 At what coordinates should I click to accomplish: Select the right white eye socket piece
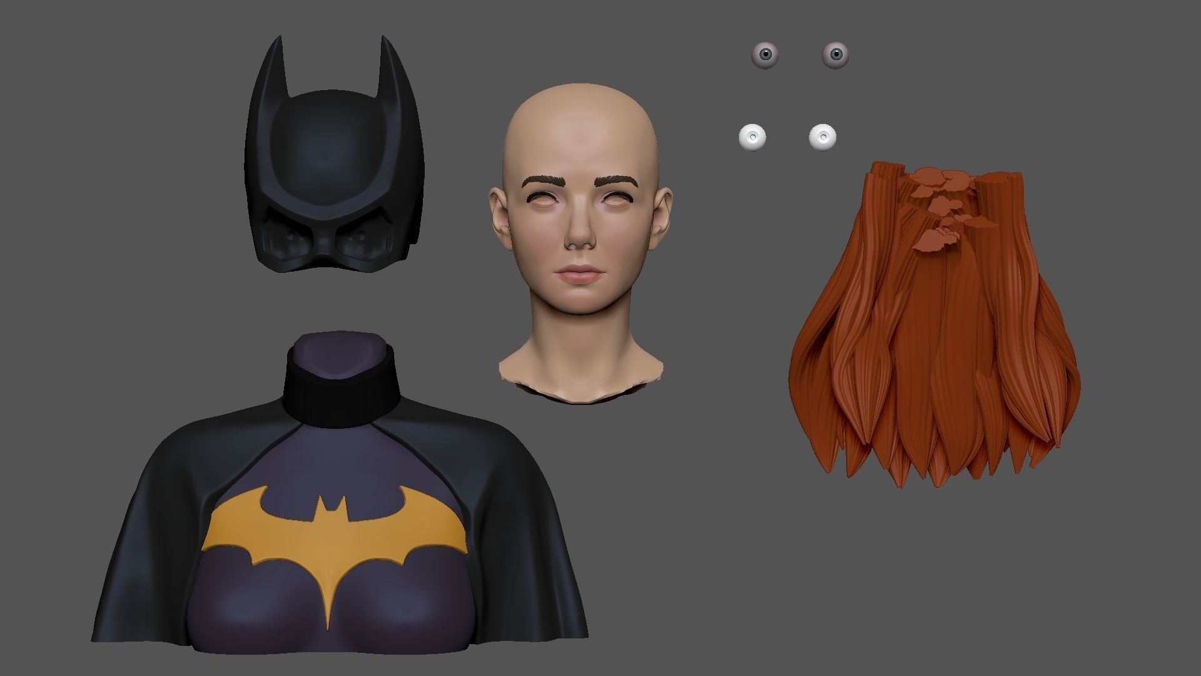(x=823, y=136)
